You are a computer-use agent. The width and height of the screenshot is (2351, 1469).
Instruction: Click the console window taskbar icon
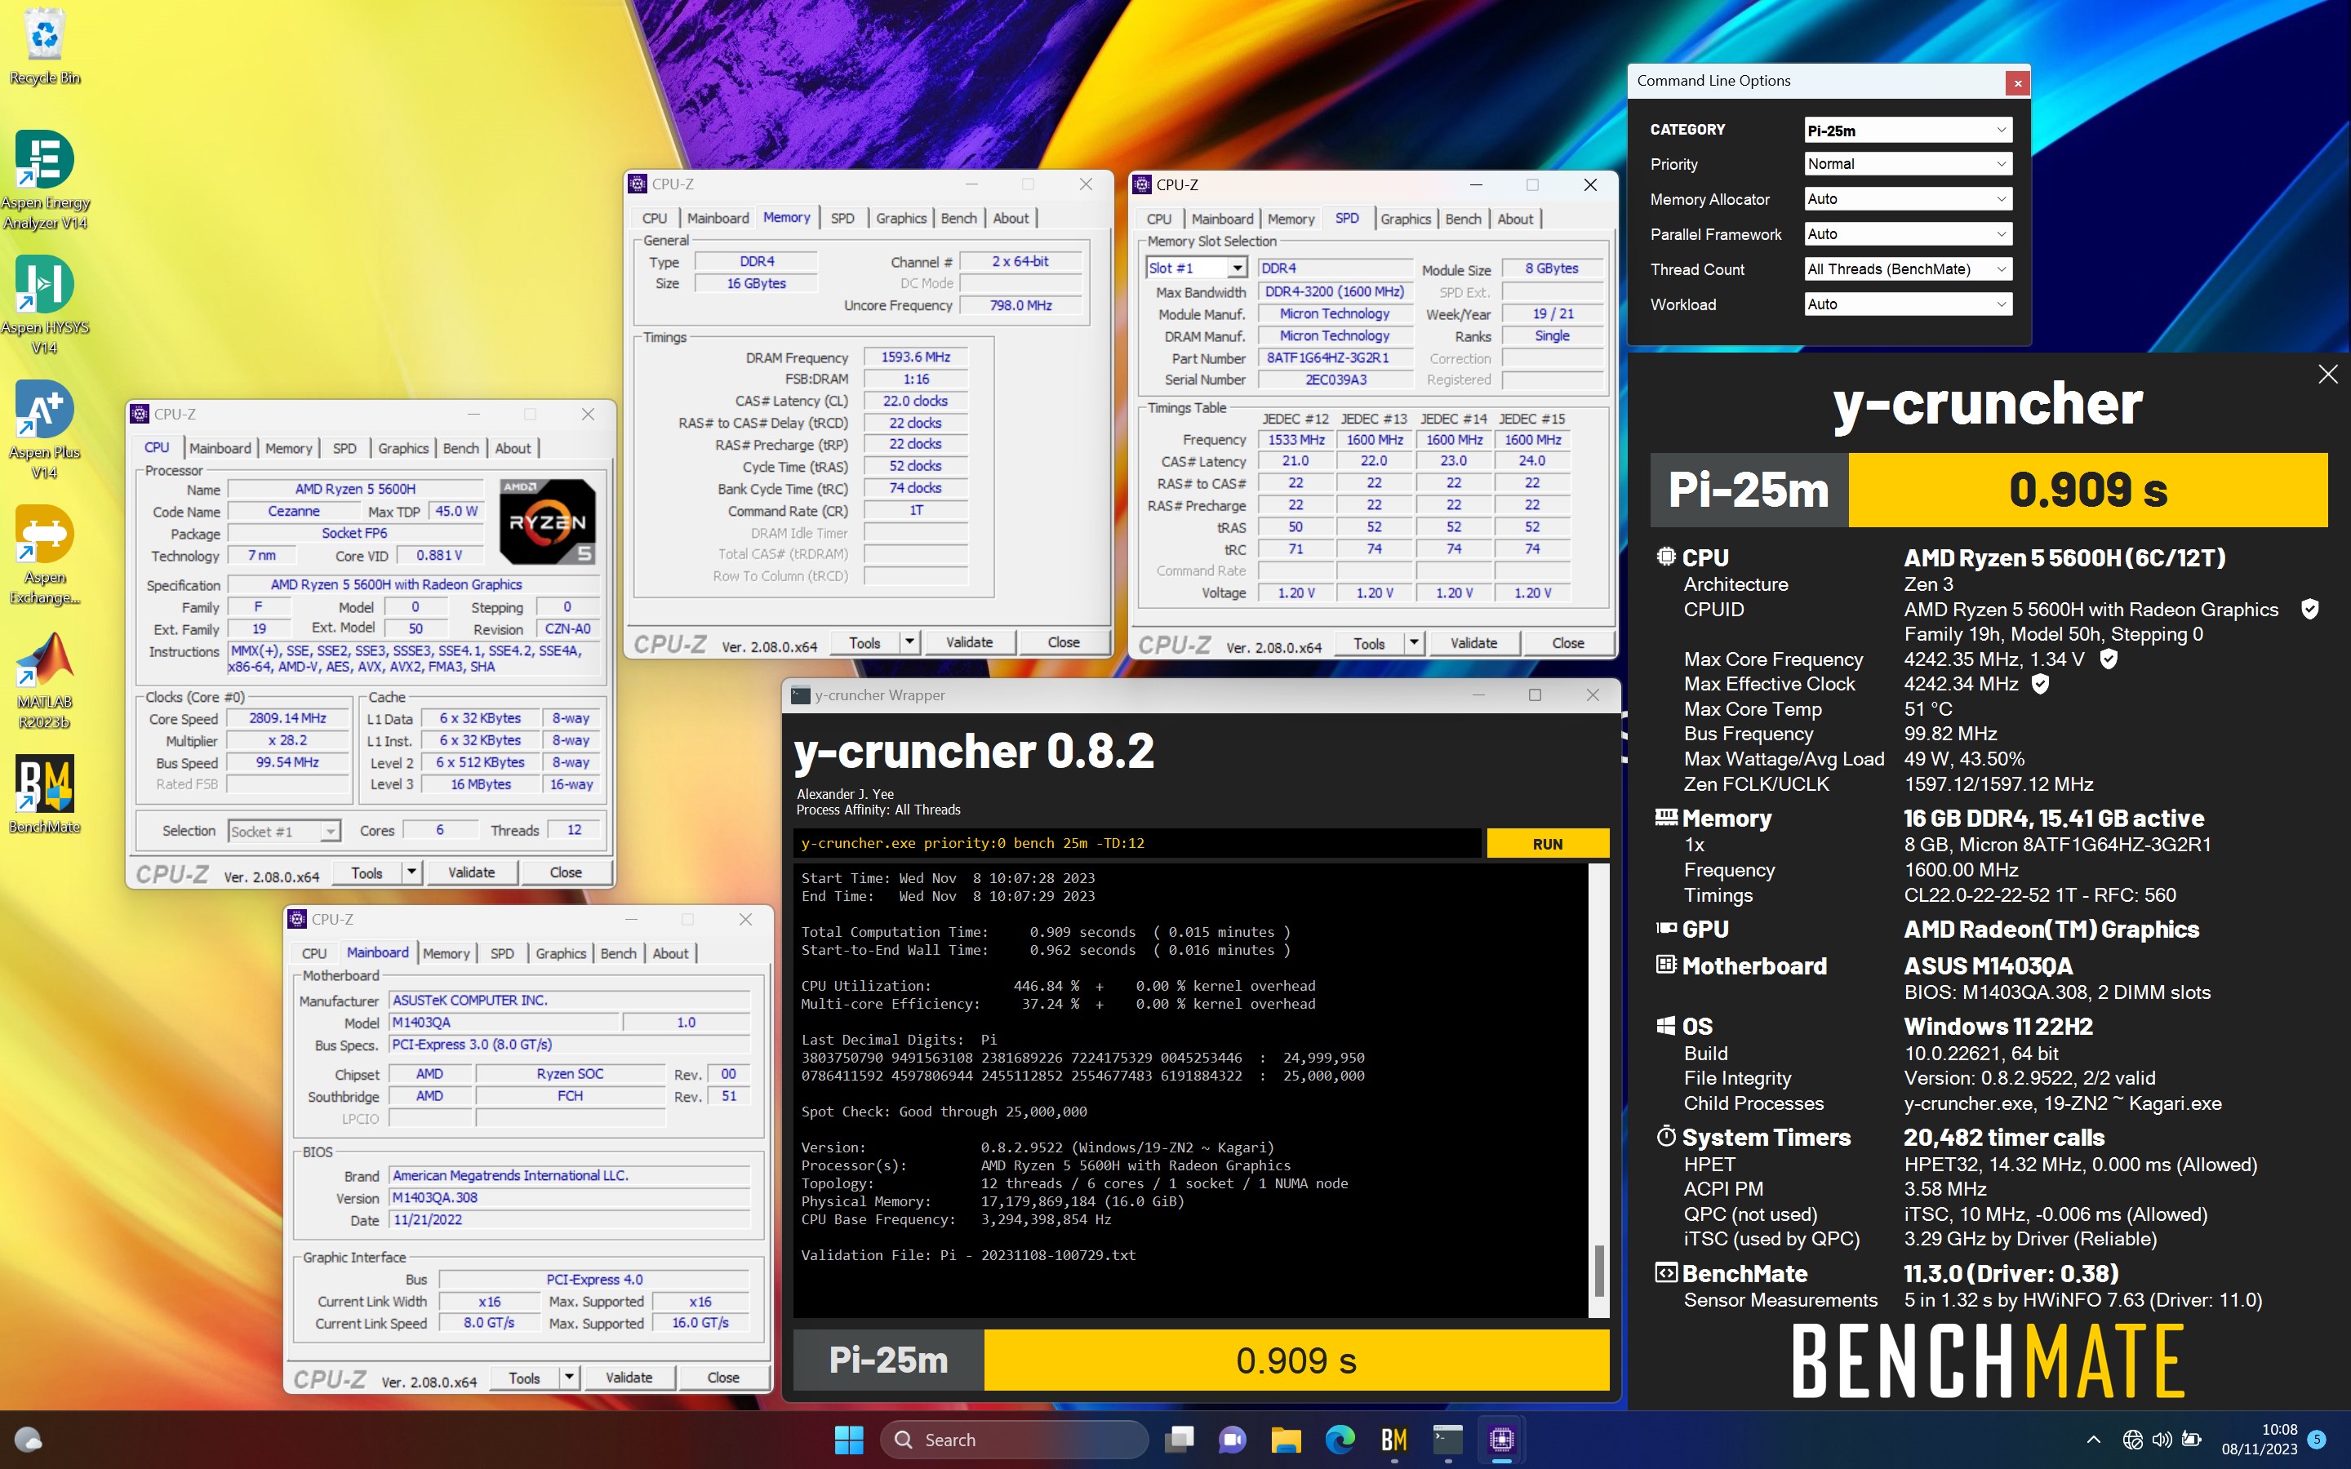(x=1447, y=1439)
